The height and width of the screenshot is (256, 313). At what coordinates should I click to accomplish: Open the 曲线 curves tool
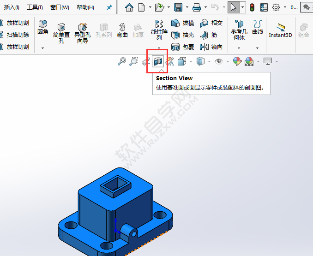pyautogui.click(x=258, y=27)
